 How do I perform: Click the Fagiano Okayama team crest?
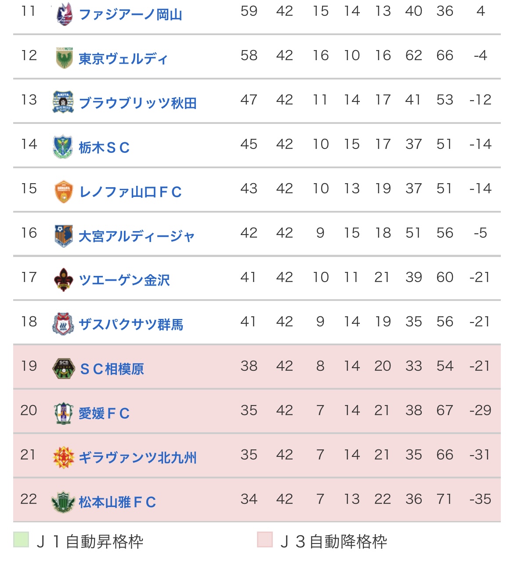point(64,14)
